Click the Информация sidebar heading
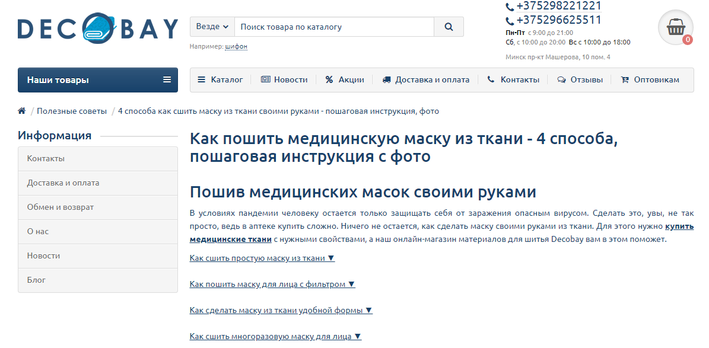This screenshot has height=348, width=709. point(55,135)
